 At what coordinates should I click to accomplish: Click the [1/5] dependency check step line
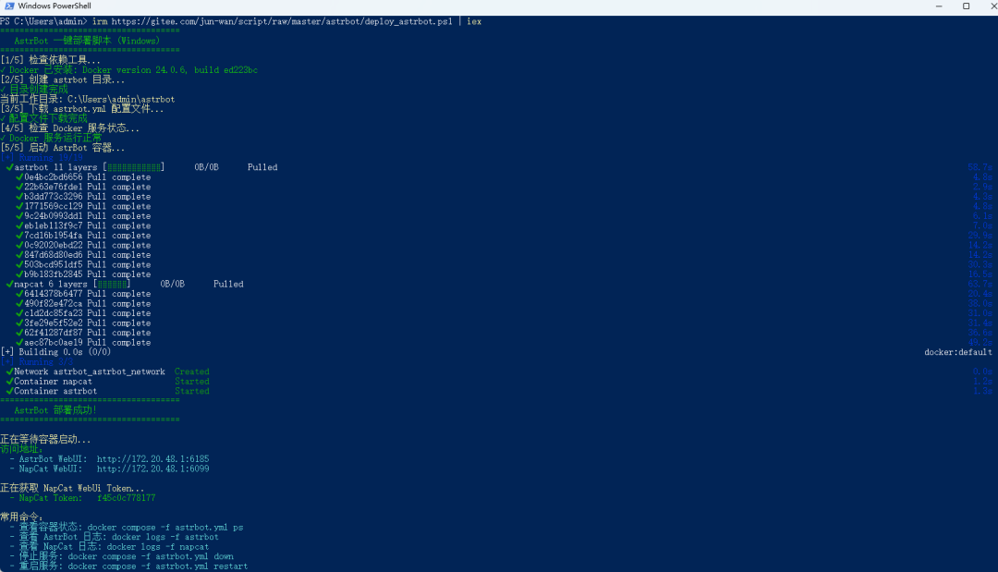click(x=50, y=60)
